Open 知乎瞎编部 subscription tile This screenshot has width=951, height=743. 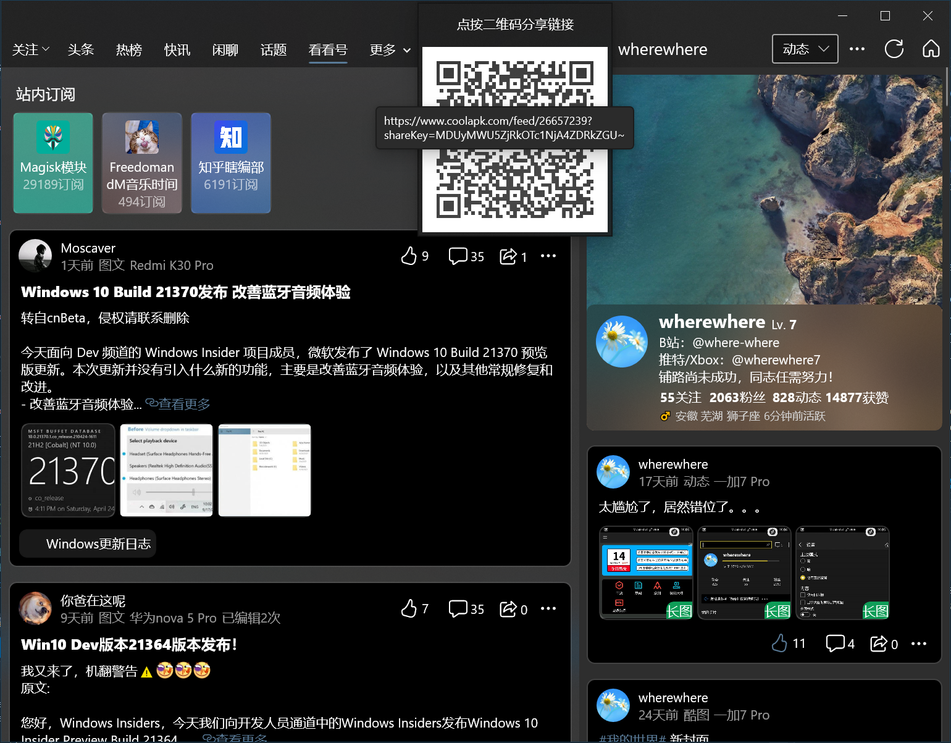click(231, 163)
